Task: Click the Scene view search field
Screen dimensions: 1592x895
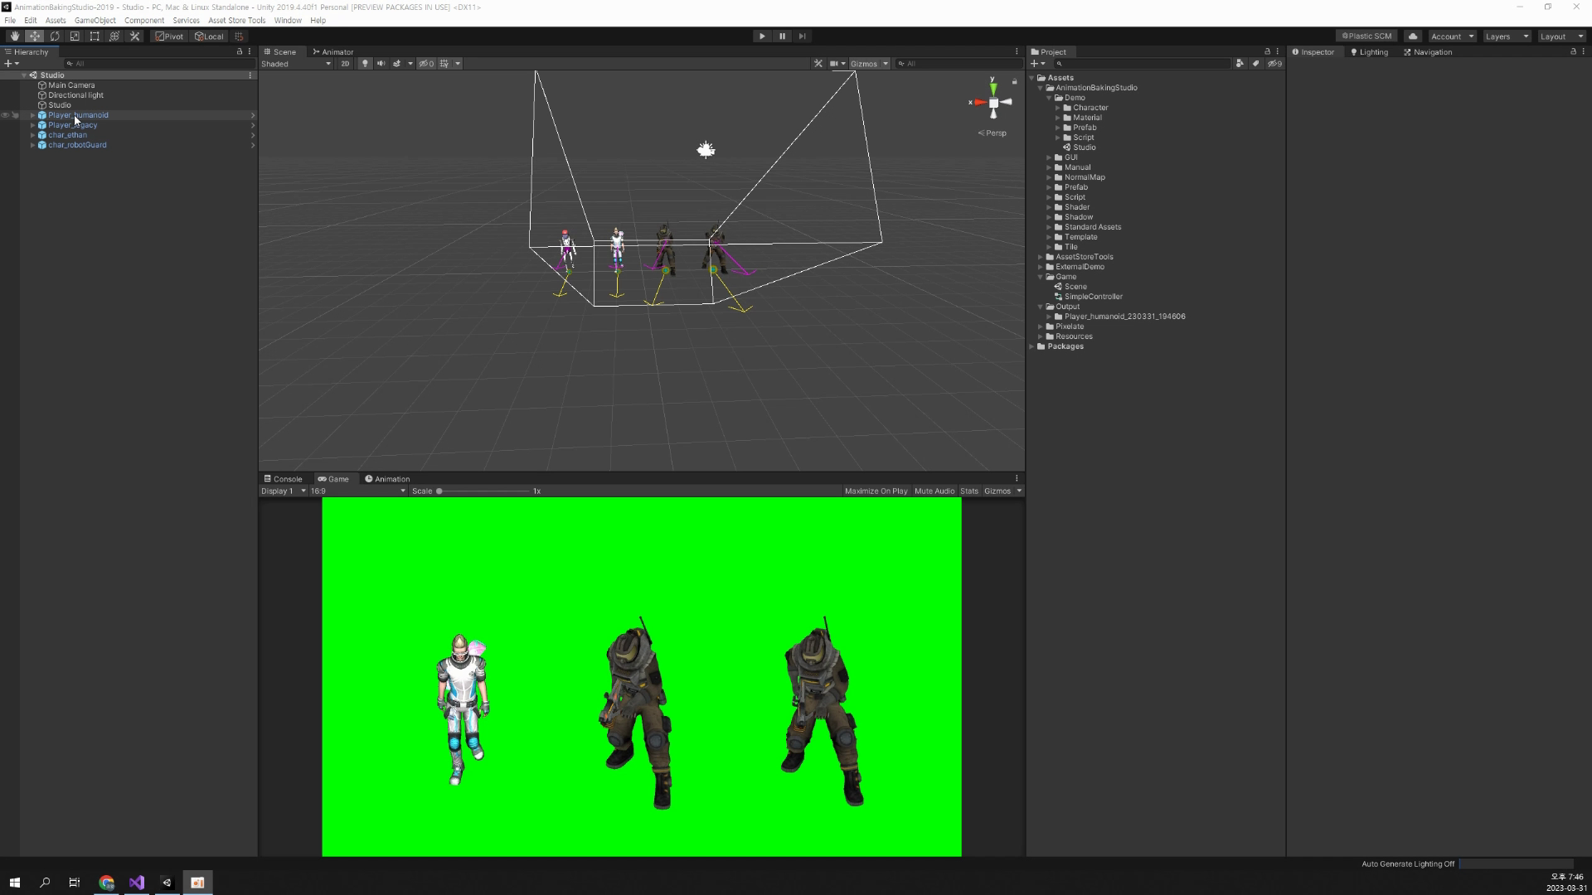Action: click(x=959, y=64)
